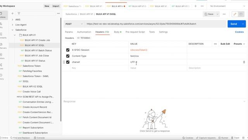Open the No Environment dropdown
The image size is (248, 140).
coord(227,6)
